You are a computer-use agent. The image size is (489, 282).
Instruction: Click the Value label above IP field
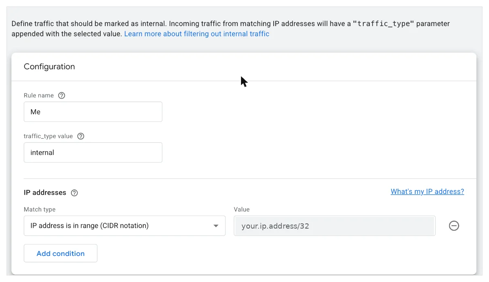tap(242, 209)
